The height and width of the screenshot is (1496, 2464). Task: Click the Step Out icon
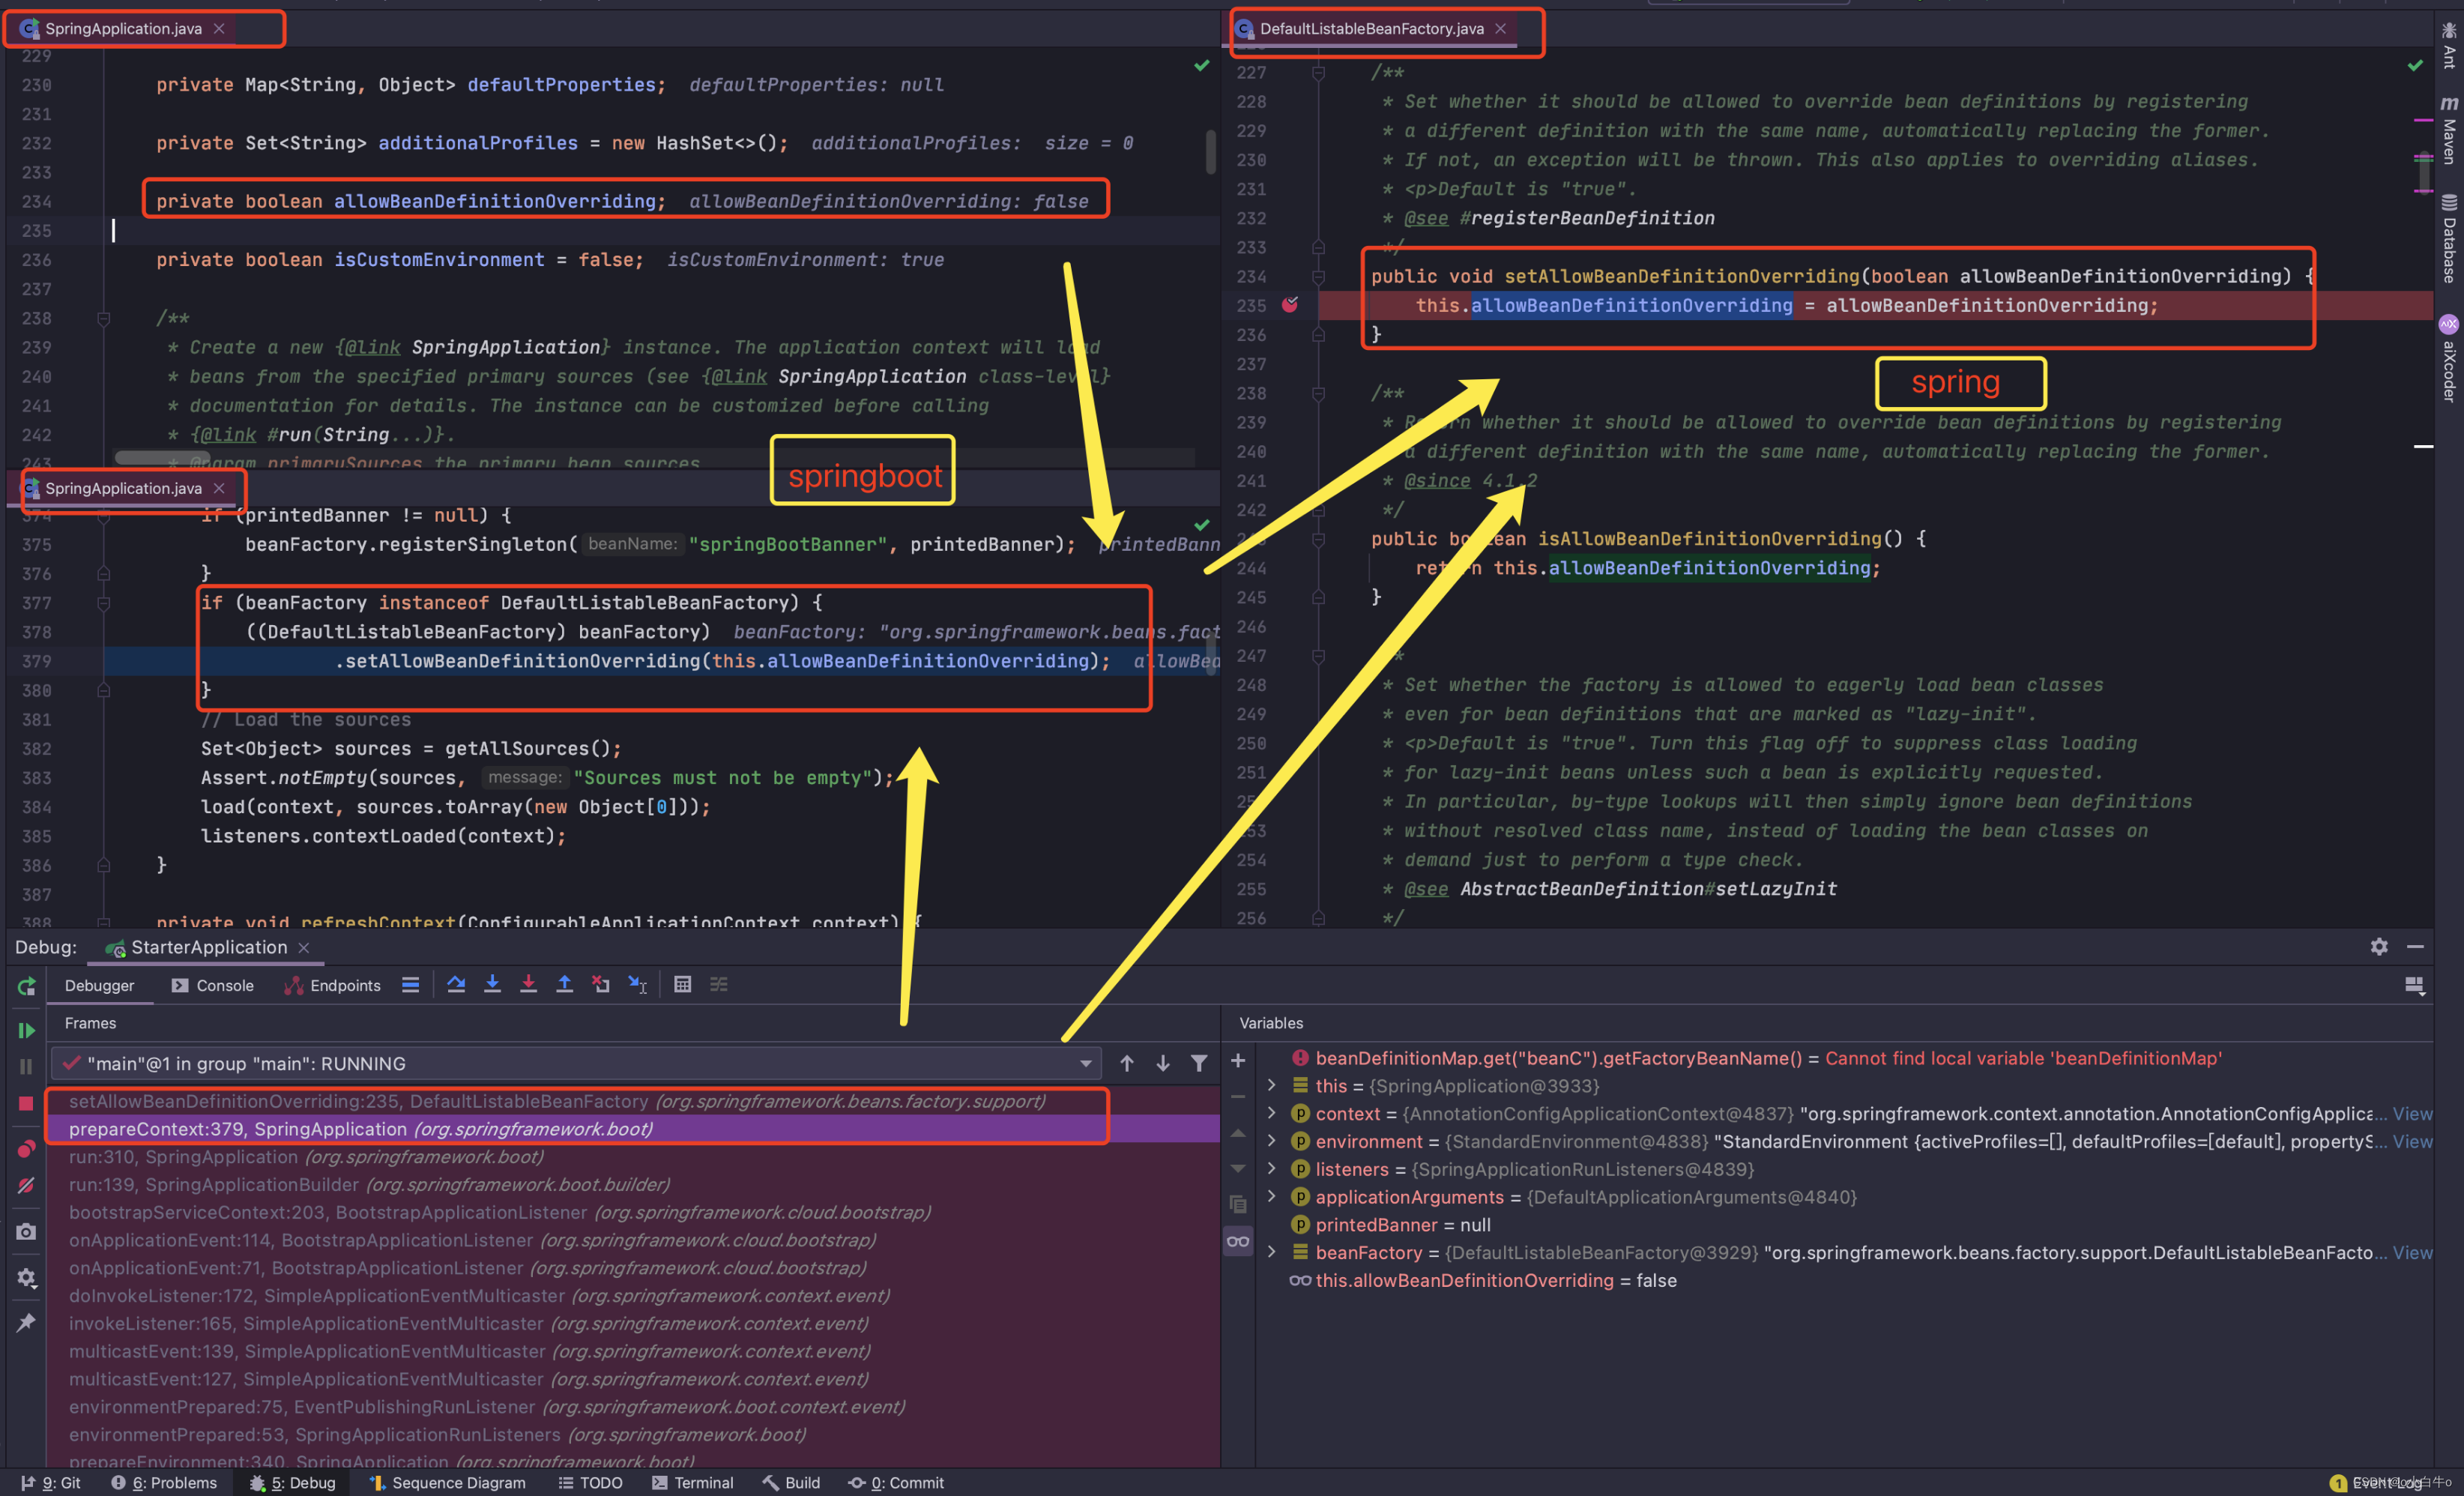pyautogui.click(x=564, y=984)
